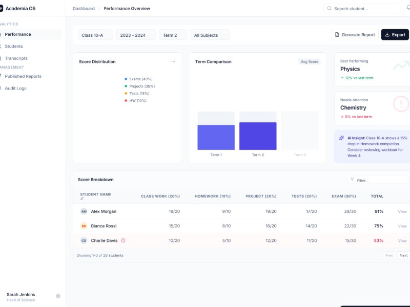Select the Term 2 bar in chart
Image resolution: width=410 pixels, height=307 pixels.
click(x=258, y=136)
